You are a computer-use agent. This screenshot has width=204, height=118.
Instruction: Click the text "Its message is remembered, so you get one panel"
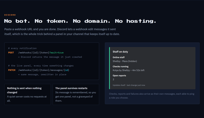click(x=76, y=96)
